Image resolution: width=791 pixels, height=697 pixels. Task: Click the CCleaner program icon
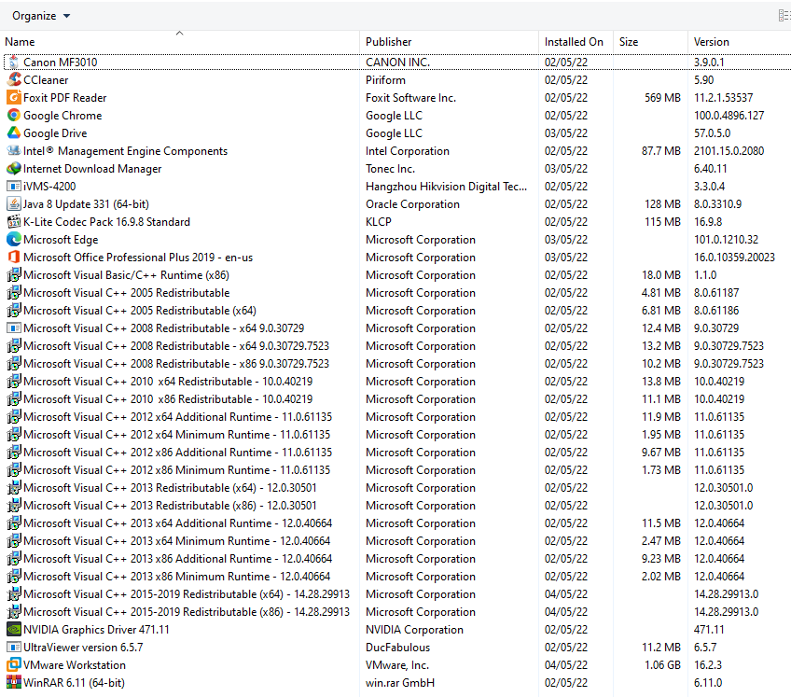click(14, 80)
